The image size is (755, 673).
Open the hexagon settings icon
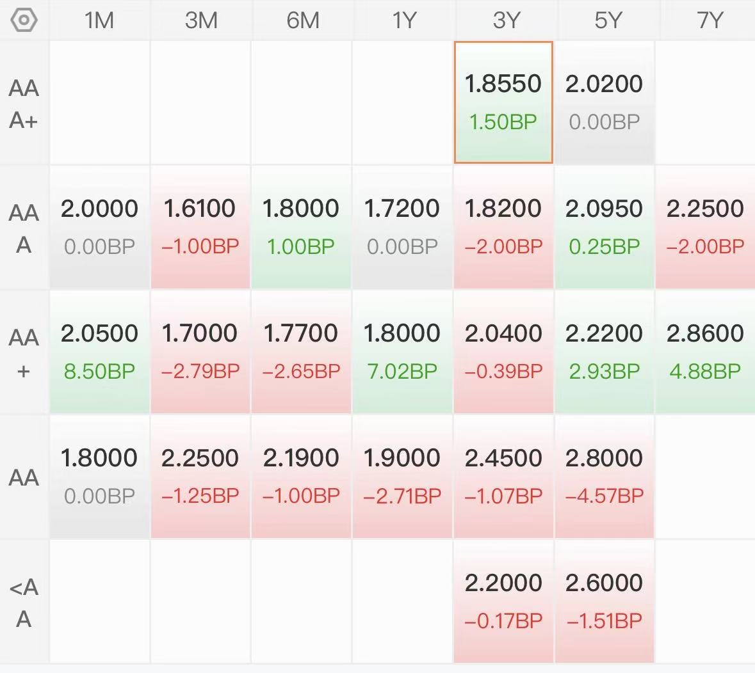click(x=24, y=20)
